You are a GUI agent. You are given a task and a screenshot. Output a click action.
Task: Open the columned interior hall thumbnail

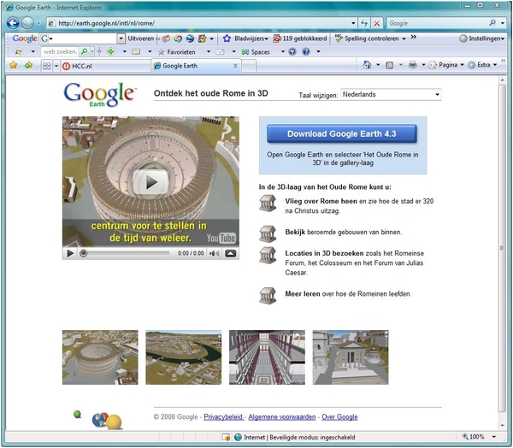(x=267, y=357)
